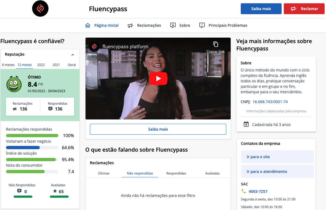Viewport: 326px width, 210px height.
Task: Play the fluencypass platform video
Action: coord(158,79)
